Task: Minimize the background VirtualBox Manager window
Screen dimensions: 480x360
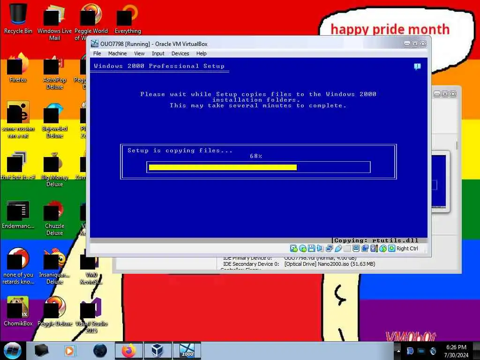Action: (x=437, y=94)
